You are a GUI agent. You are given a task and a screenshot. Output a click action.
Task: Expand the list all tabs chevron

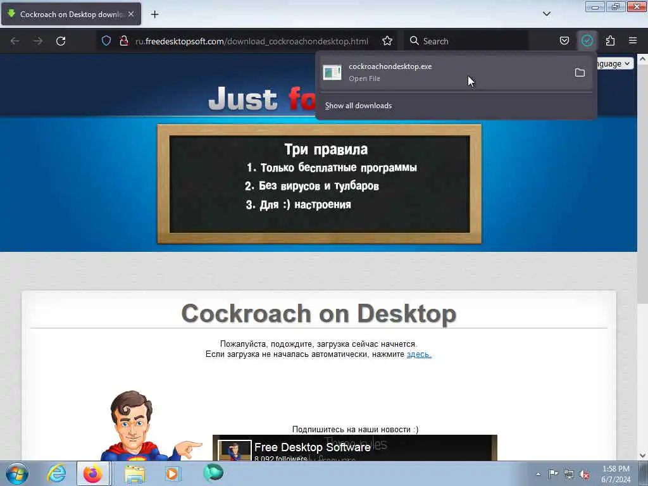point(547,14)
